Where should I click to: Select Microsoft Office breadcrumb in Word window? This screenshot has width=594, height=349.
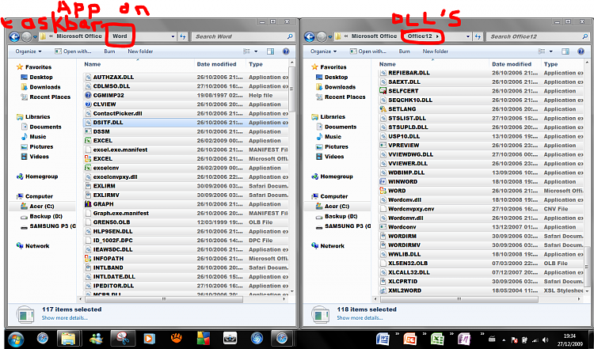click(x=79, y=36)
